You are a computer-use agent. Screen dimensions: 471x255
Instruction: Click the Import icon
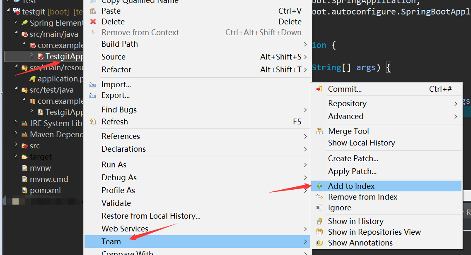click(93, 85)
